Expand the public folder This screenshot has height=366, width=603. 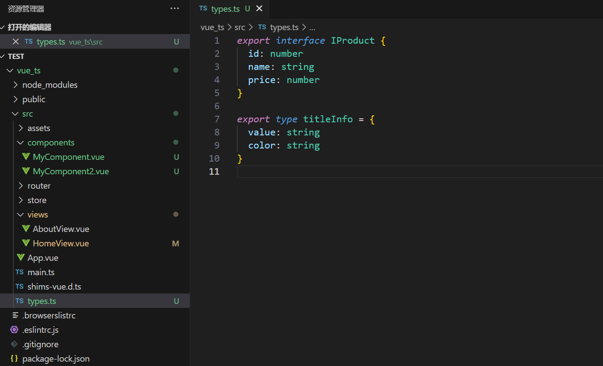(16, 99)
